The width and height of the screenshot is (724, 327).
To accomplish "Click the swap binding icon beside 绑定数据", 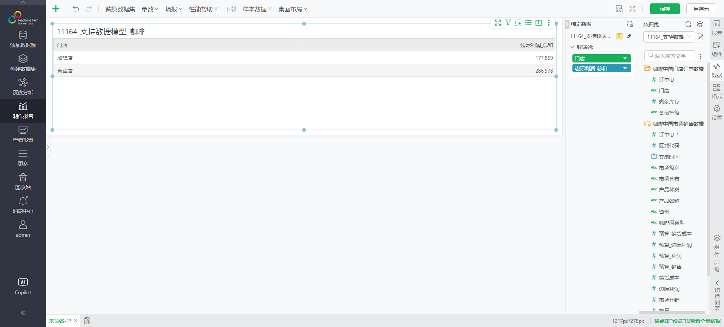I will (630, 24).
